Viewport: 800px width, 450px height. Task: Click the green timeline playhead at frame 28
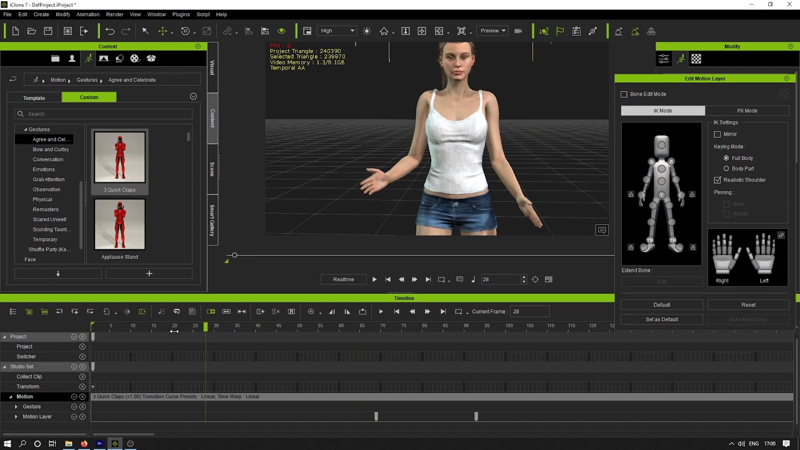tap(205, 327)
